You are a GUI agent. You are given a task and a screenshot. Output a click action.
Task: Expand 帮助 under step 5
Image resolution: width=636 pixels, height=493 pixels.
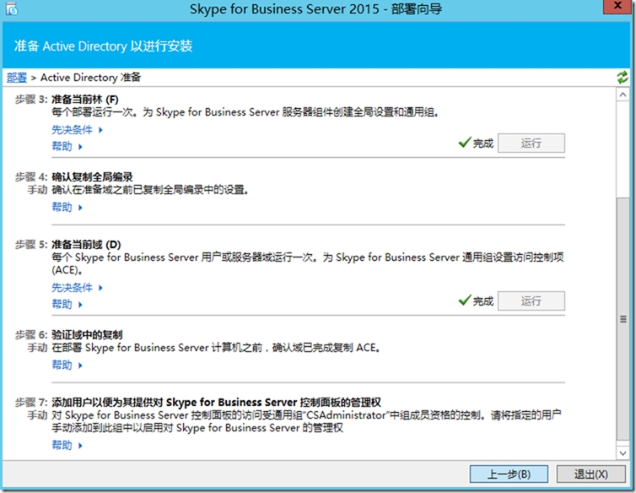[67, 305]
